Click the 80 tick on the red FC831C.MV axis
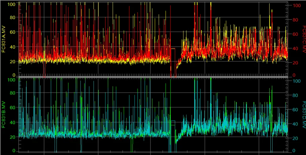Image resolution: width=306 pixels, height=155 pixels. click(295, 20)
